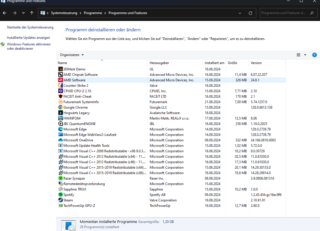The image size is (320, 231).
Task: Expand the address bar history dropdown
Action: pos(240,13)
